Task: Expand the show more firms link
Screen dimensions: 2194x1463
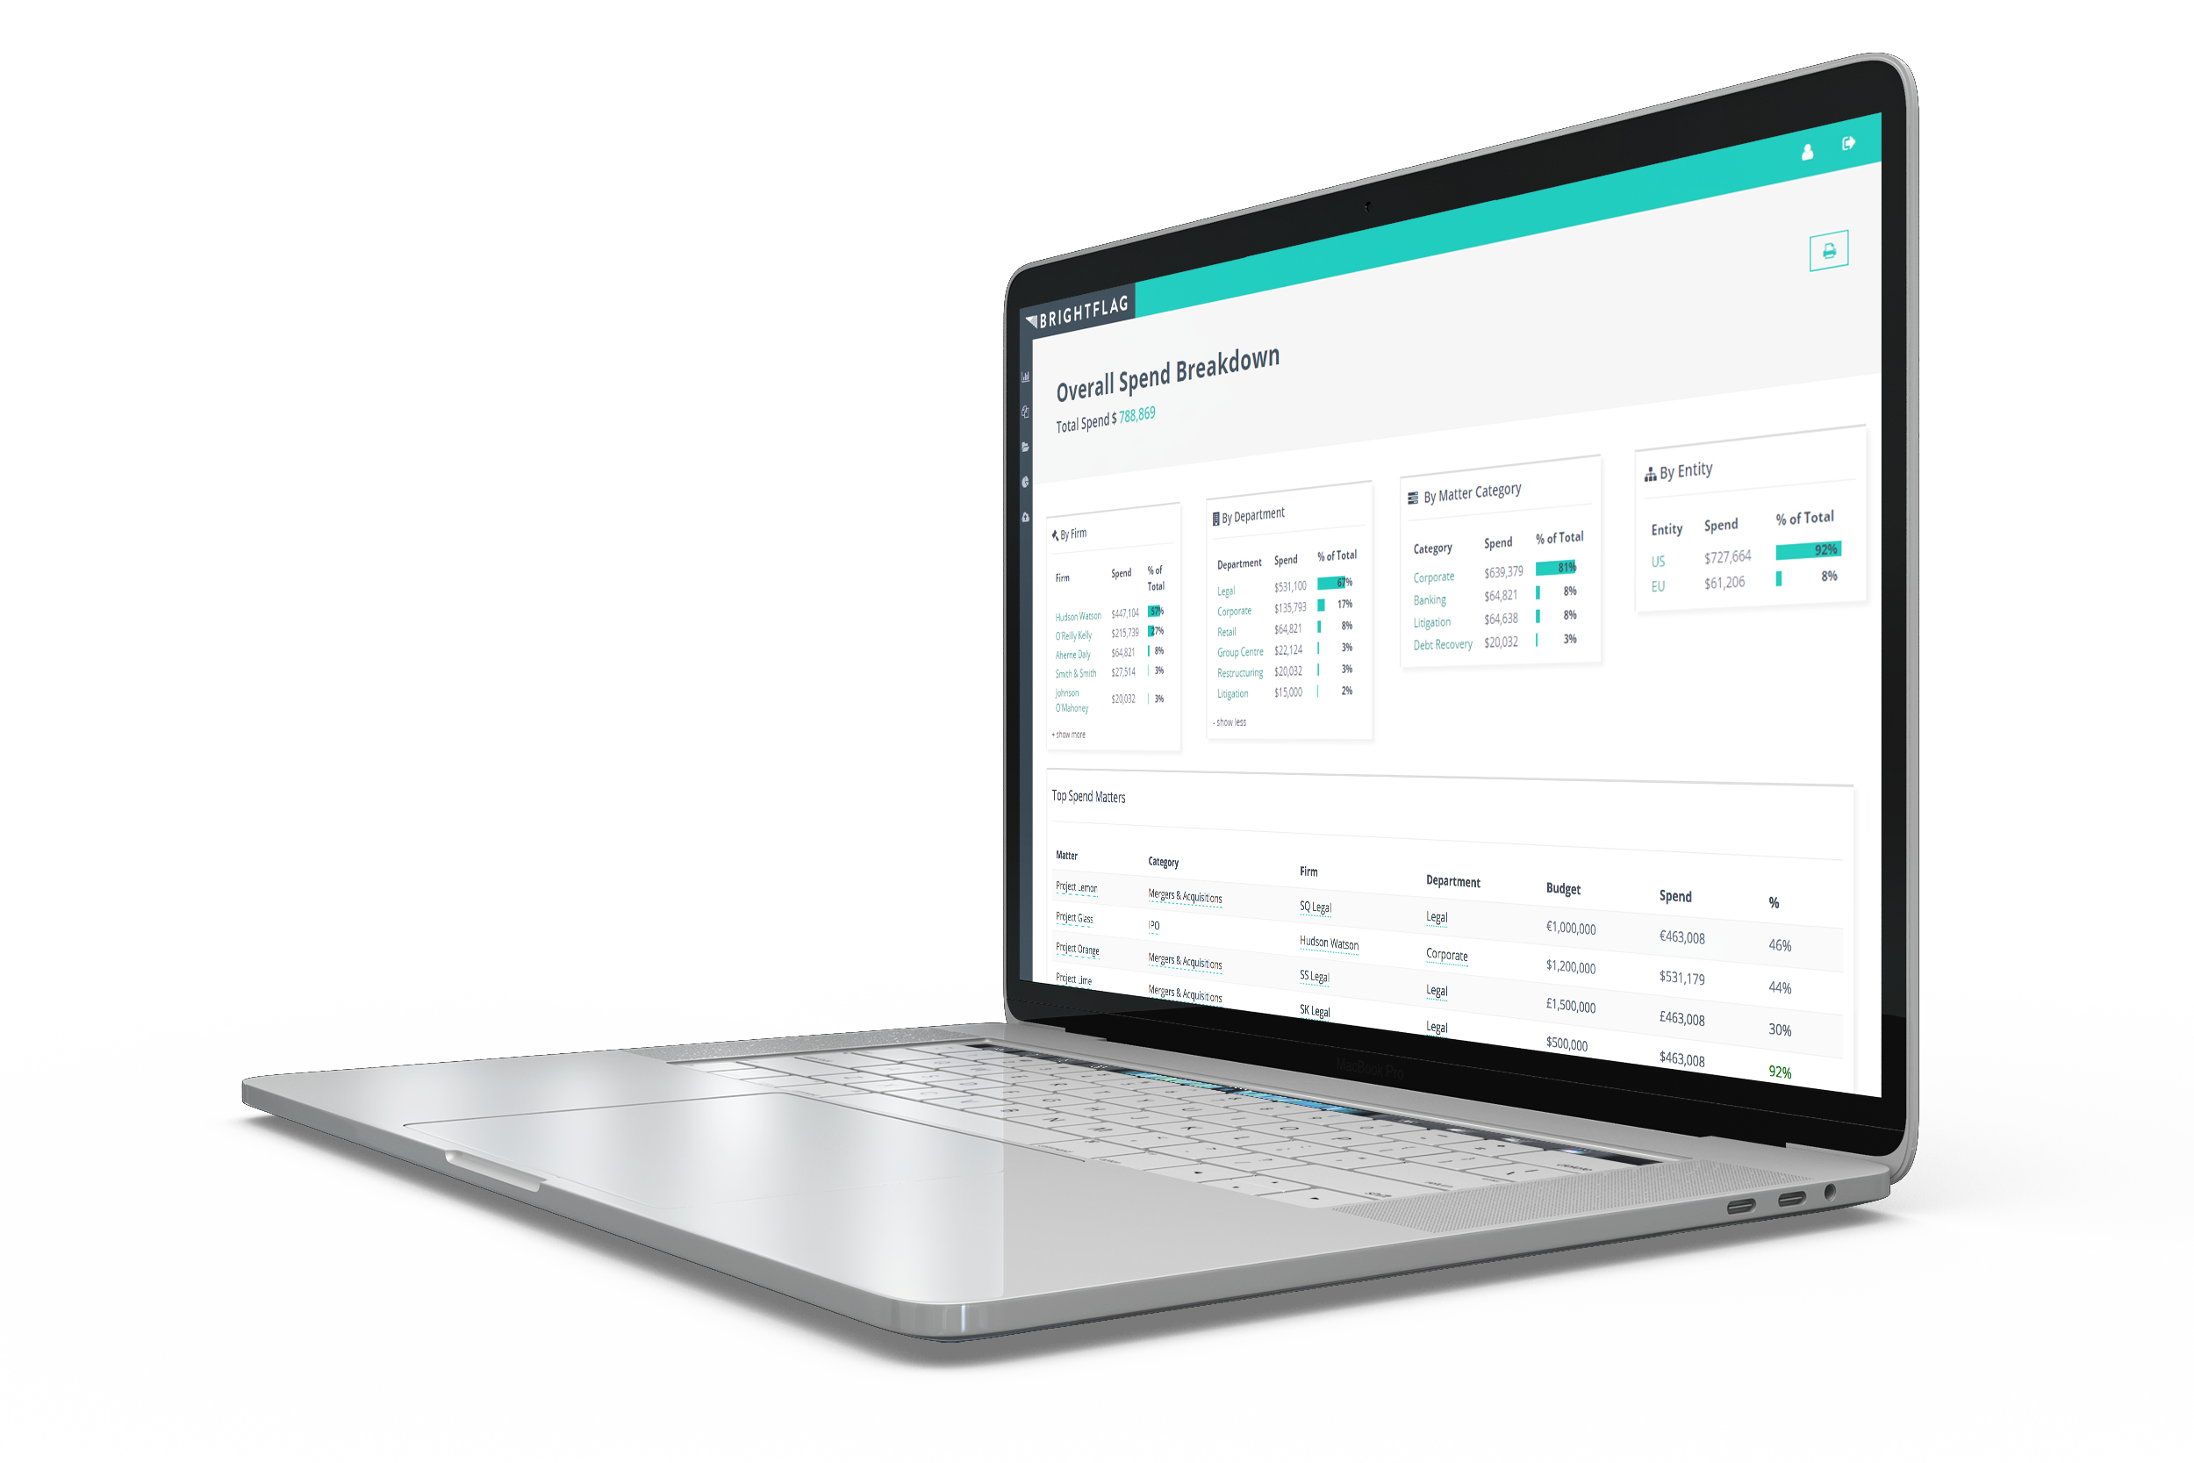Action: (x=1069, y=735)
